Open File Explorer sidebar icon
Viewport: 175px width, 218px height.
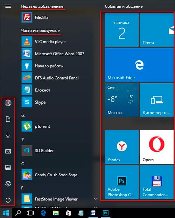pyautogui.click(x=8, y=168)
